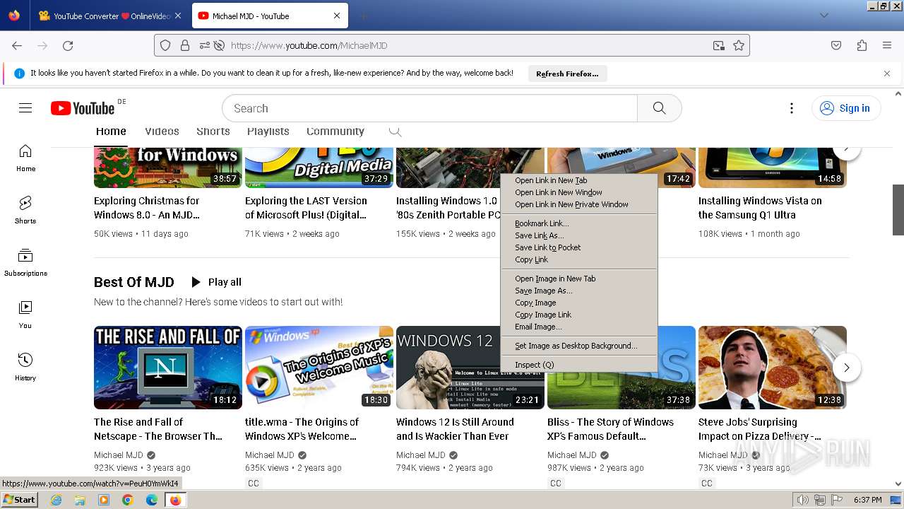Screen dimensions: 904x509
Task: Open History in the sidebar
Action: pos(25,367)
